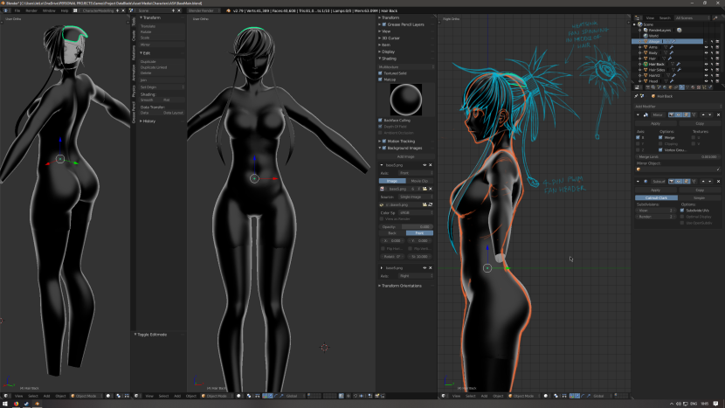Click the World icon in outliner

646,35
